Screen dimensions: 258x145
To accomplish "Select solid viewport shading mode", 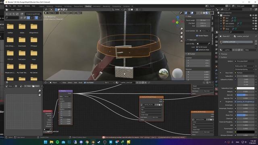I will tap(204, 13).
